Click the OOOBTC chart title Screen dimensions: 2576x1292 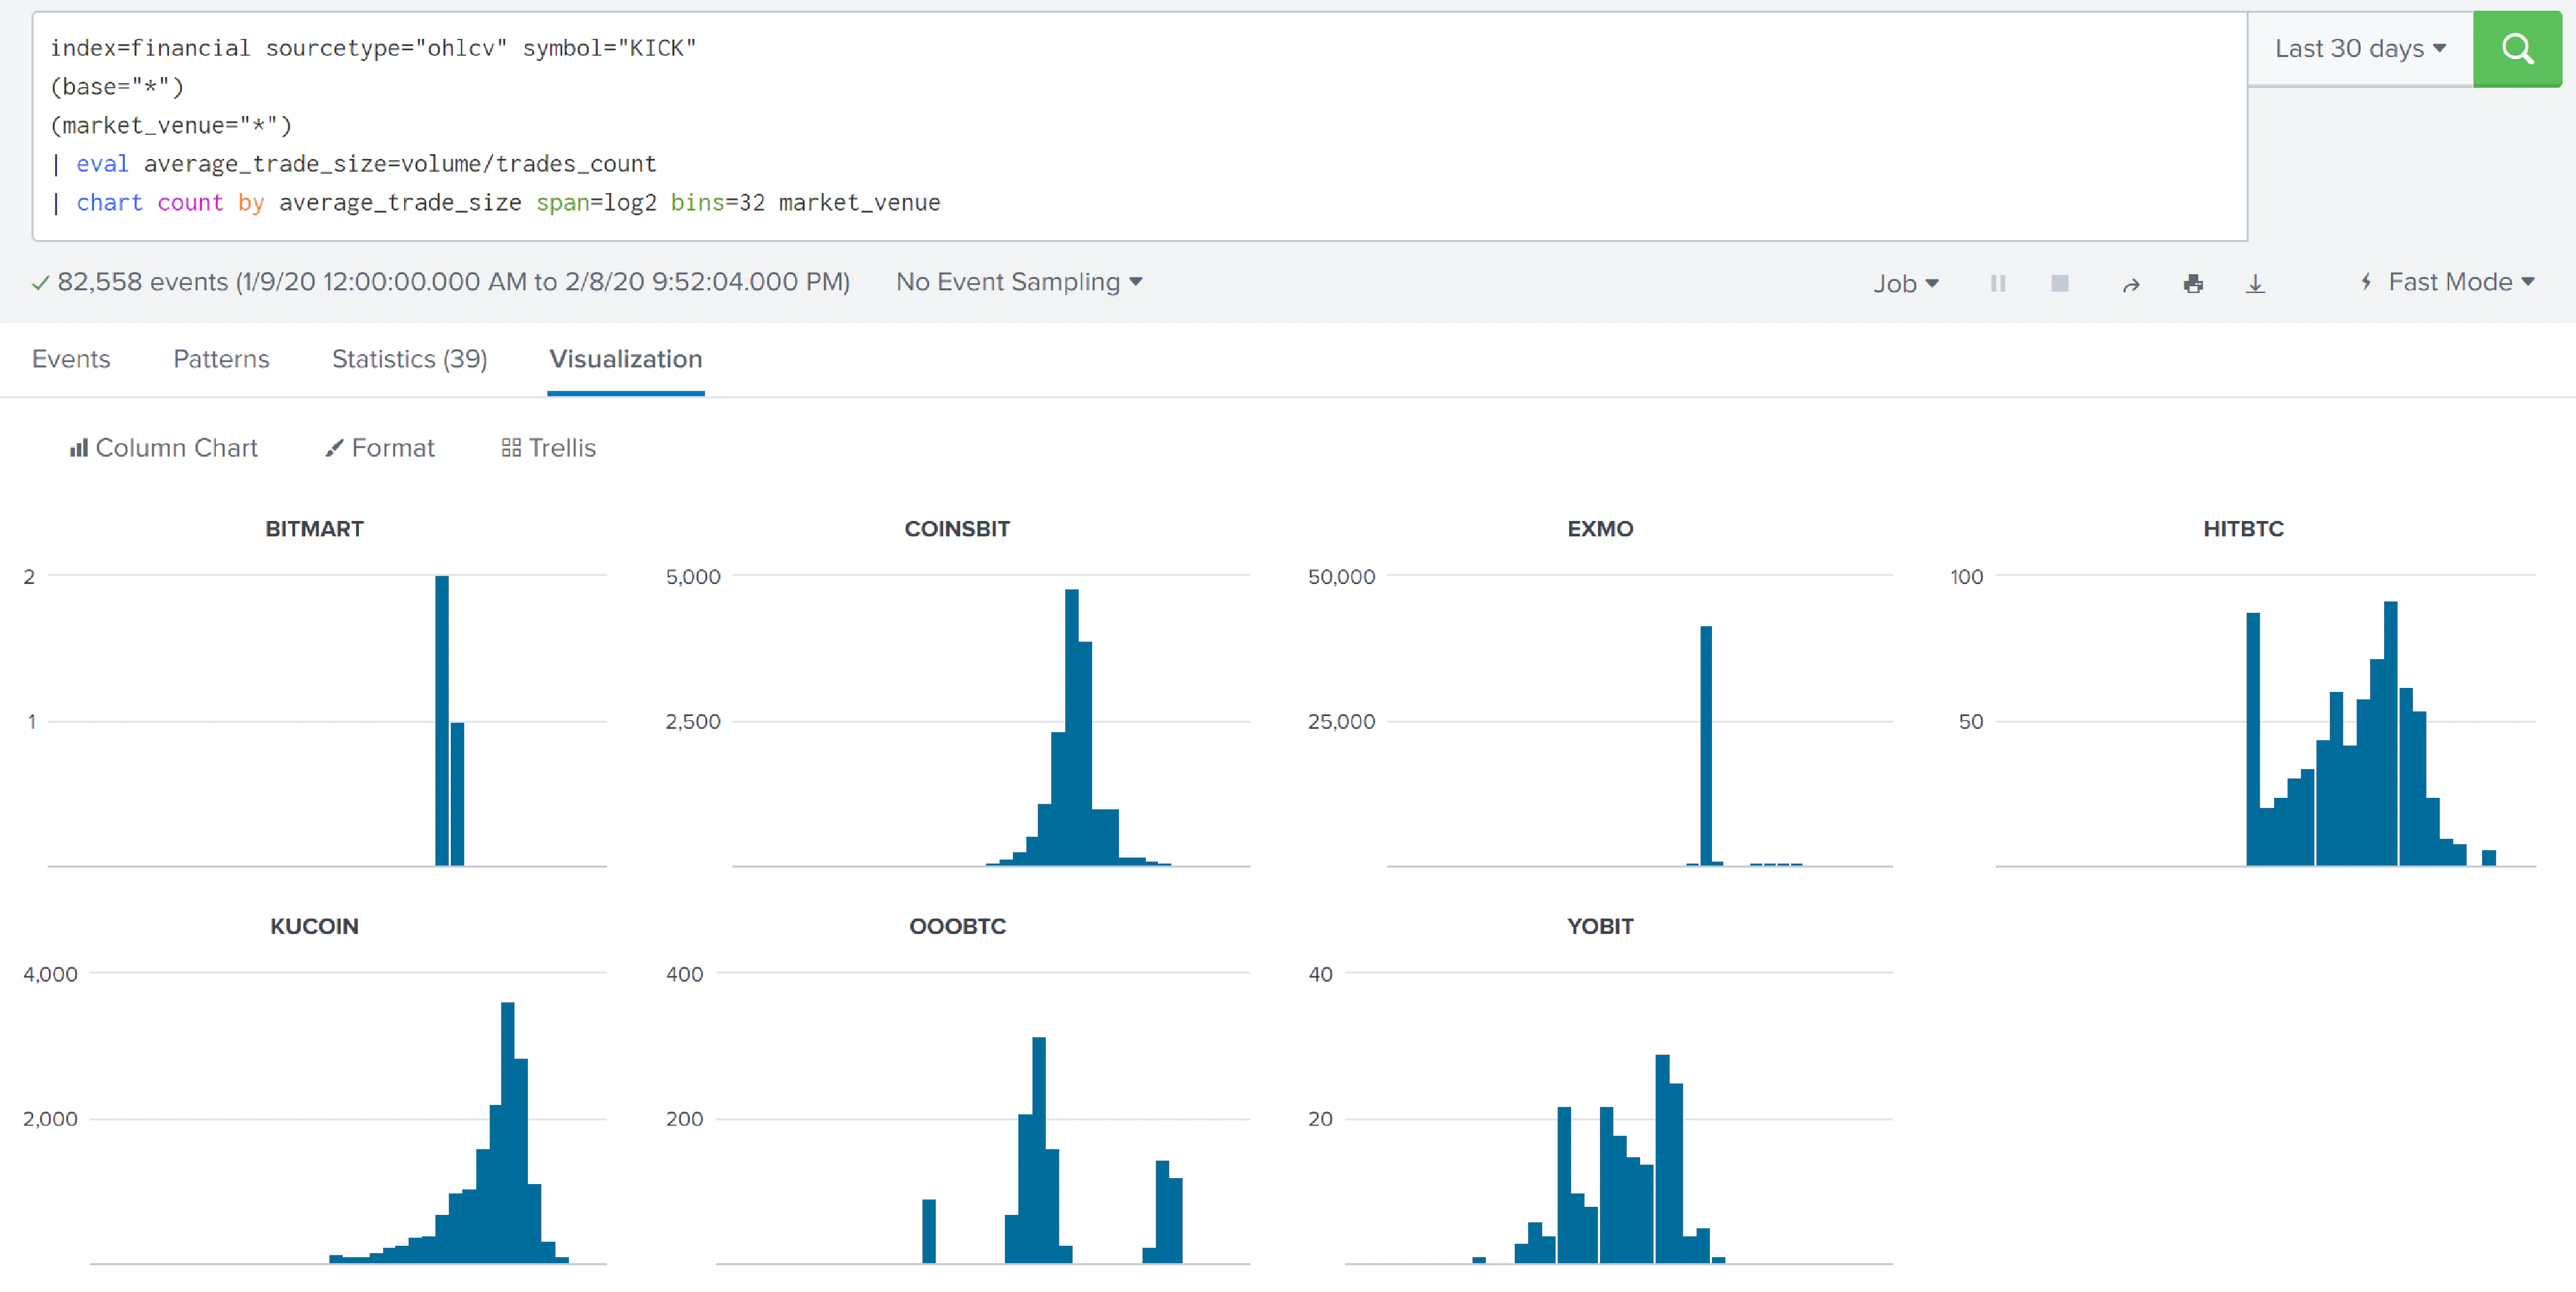pyautogui.click(x=957, y=927)
